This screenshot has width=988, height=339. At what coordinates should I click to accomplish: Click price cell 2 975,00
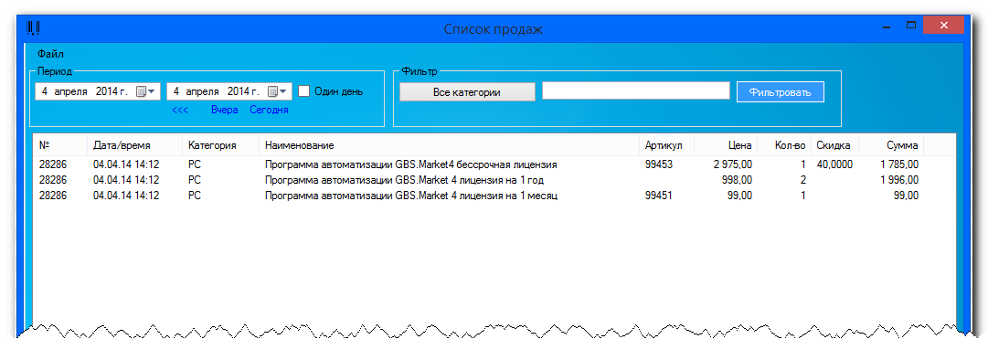coord(733,164)
